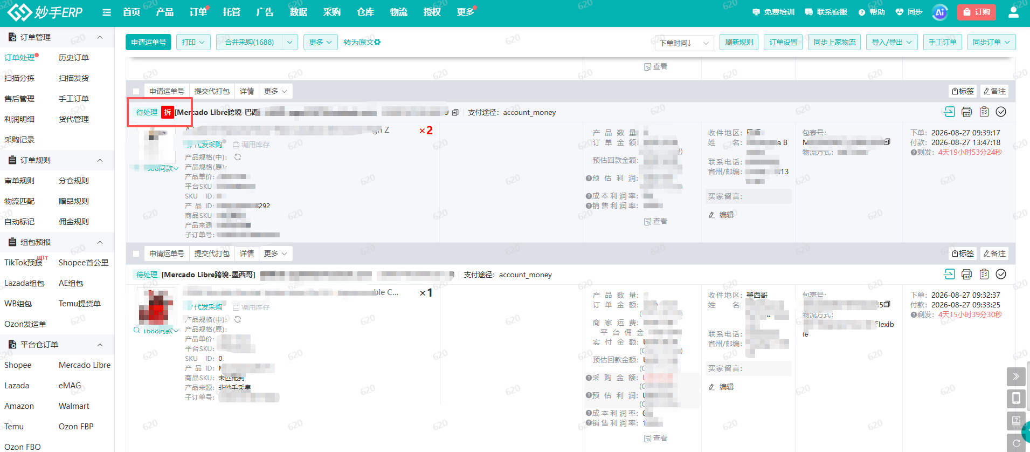1030x452 pixels.
Task: Open 详情 for the Mexico order
Action: (247, 254)
